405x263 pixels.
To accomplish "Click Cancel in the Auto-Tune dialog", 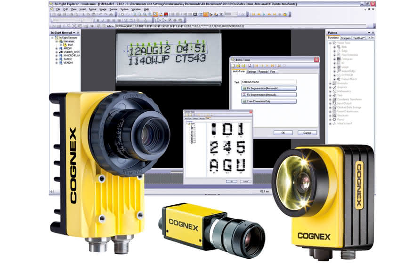I will click(x=307, y=133).
